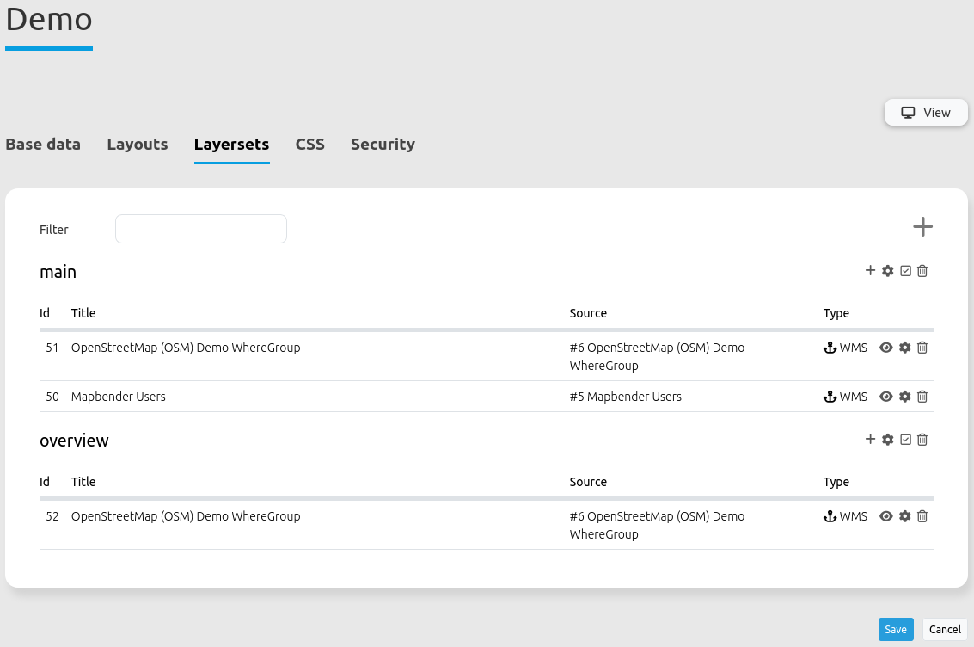Delete the overview layerset via trash icon

coord(922,440)
